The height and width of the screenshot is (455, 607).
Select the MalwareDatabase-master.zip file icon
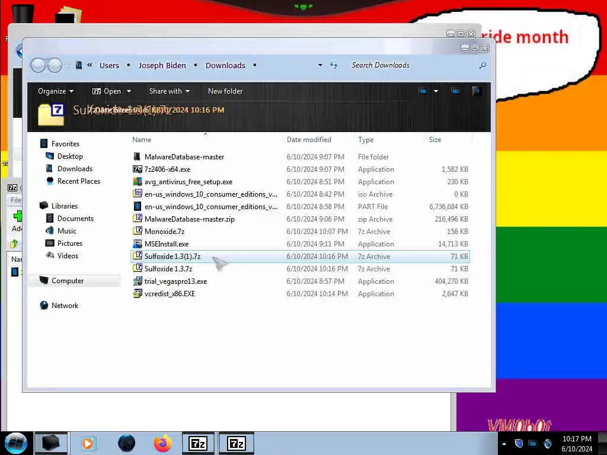pyautogui.click(x=137, y=218)
